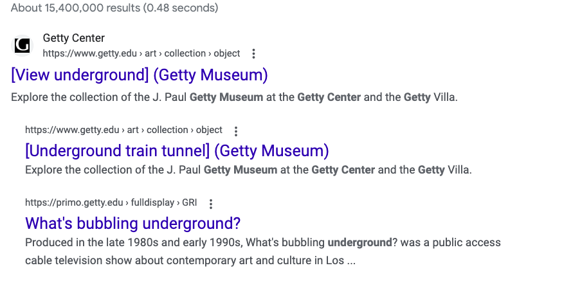Click the snippet under Underground train tunnel title
Viewport: 564px width, 288px height.
tap(248, 170)
